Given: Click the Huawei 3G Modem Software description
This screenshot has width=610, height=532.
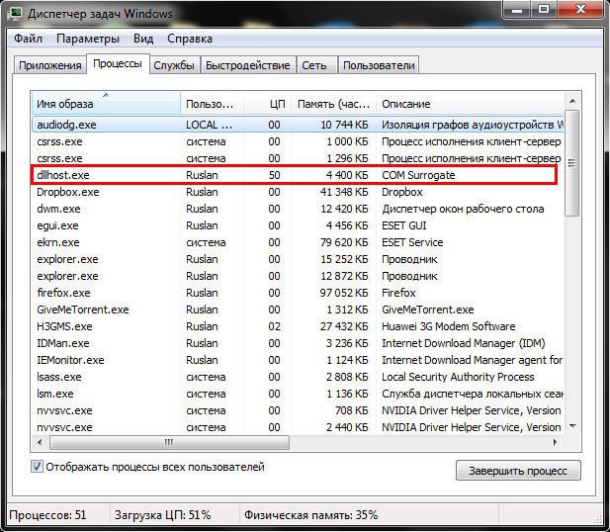Looking at the screenshot, I should pos(449,326).
